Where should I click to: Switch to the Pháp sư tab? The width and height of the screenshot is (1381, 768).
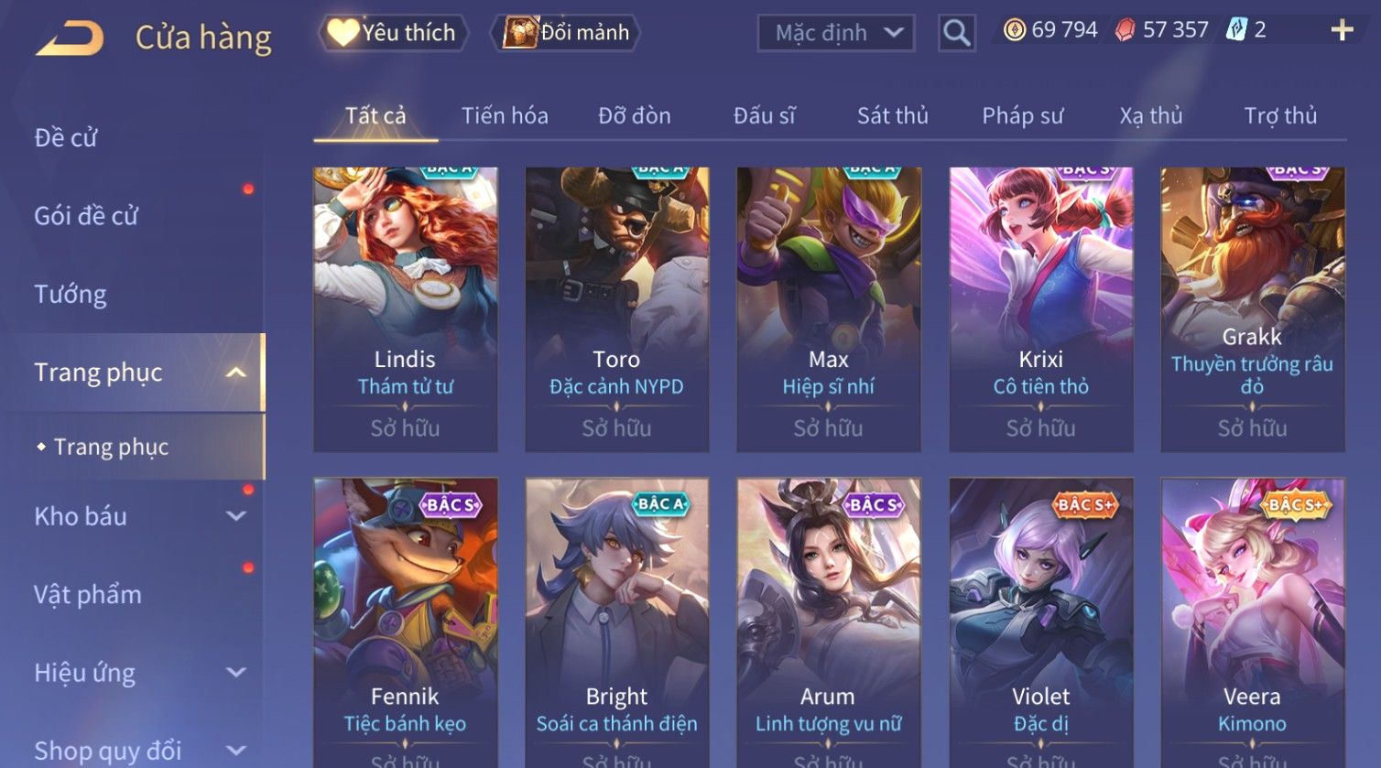click(1023, 115)
